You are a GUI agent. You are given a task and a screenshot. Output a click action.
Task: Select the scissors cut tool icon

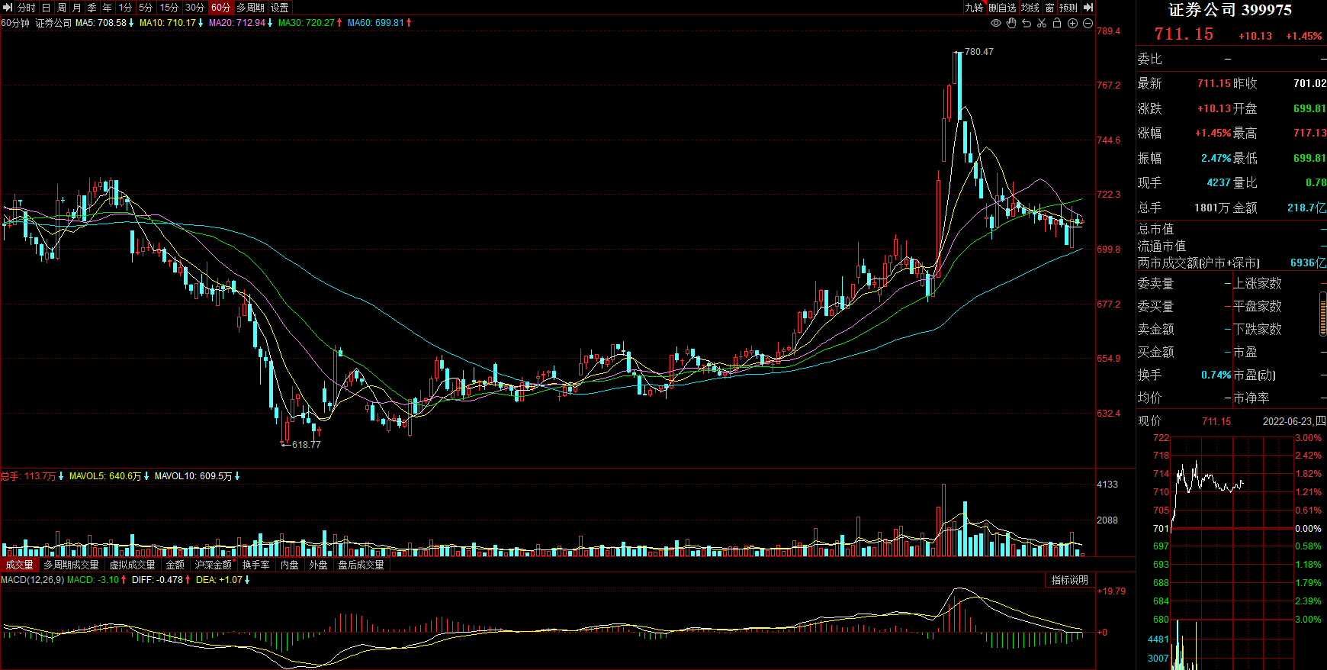[x=1042, y=23]
